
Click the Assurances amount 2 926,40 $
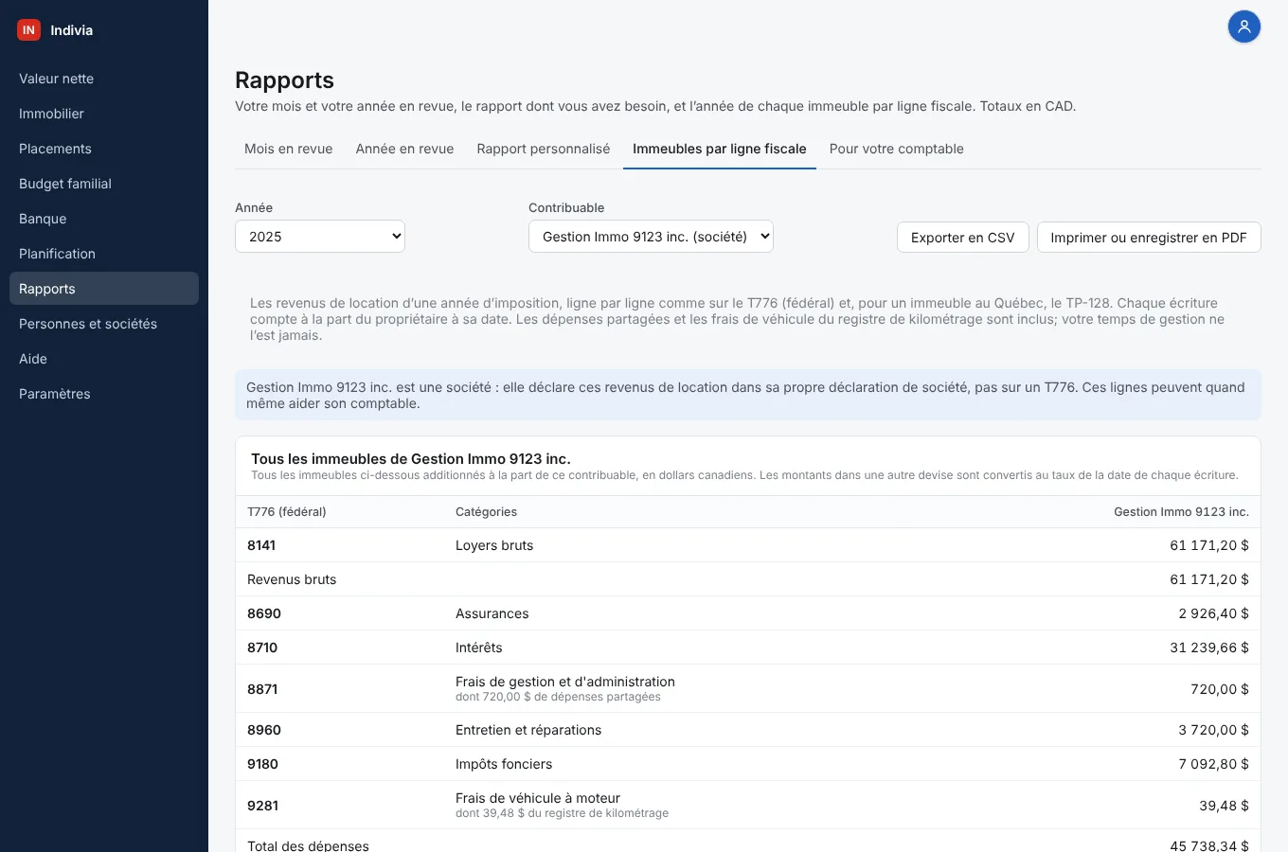click(x=1213, y=613)
